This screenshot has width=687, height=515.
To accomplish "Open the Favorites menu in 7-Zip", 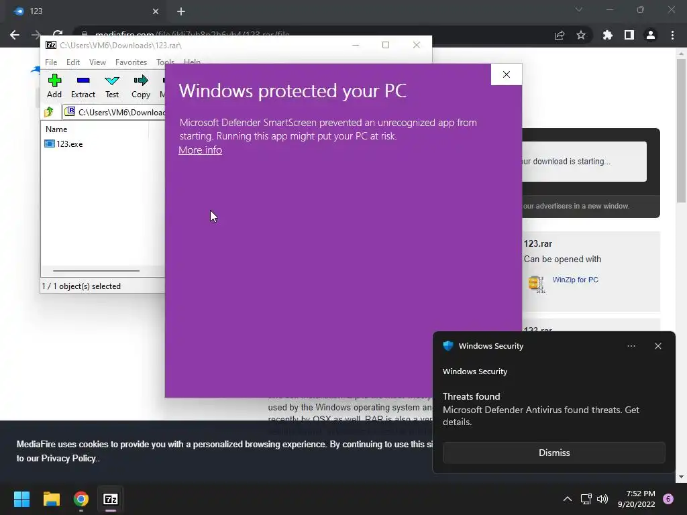I will pyautogui.click(x=131, y=62).
